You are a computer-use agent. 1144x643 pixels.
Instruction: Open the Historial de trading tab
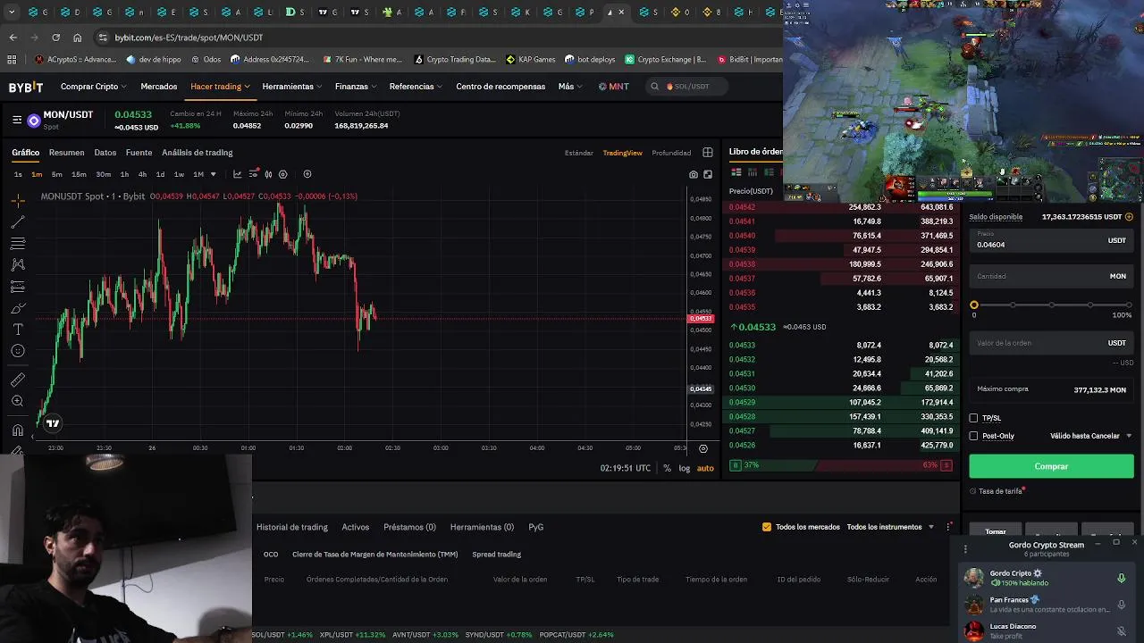click(x=292, y=527)
